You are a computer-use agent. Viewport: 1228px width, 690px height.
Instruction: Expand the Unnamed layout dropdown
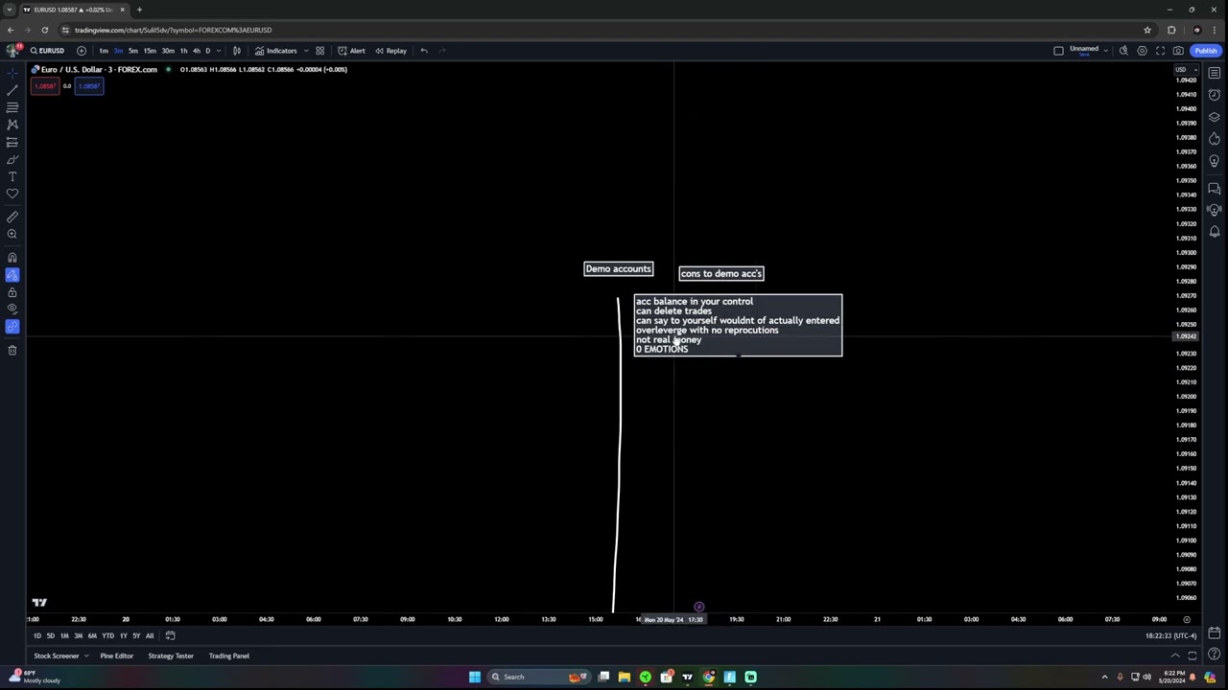[1106, 50]
